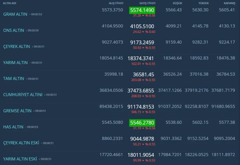Click the SATIŞ FİYATI column header

click(x=147, y=3)
